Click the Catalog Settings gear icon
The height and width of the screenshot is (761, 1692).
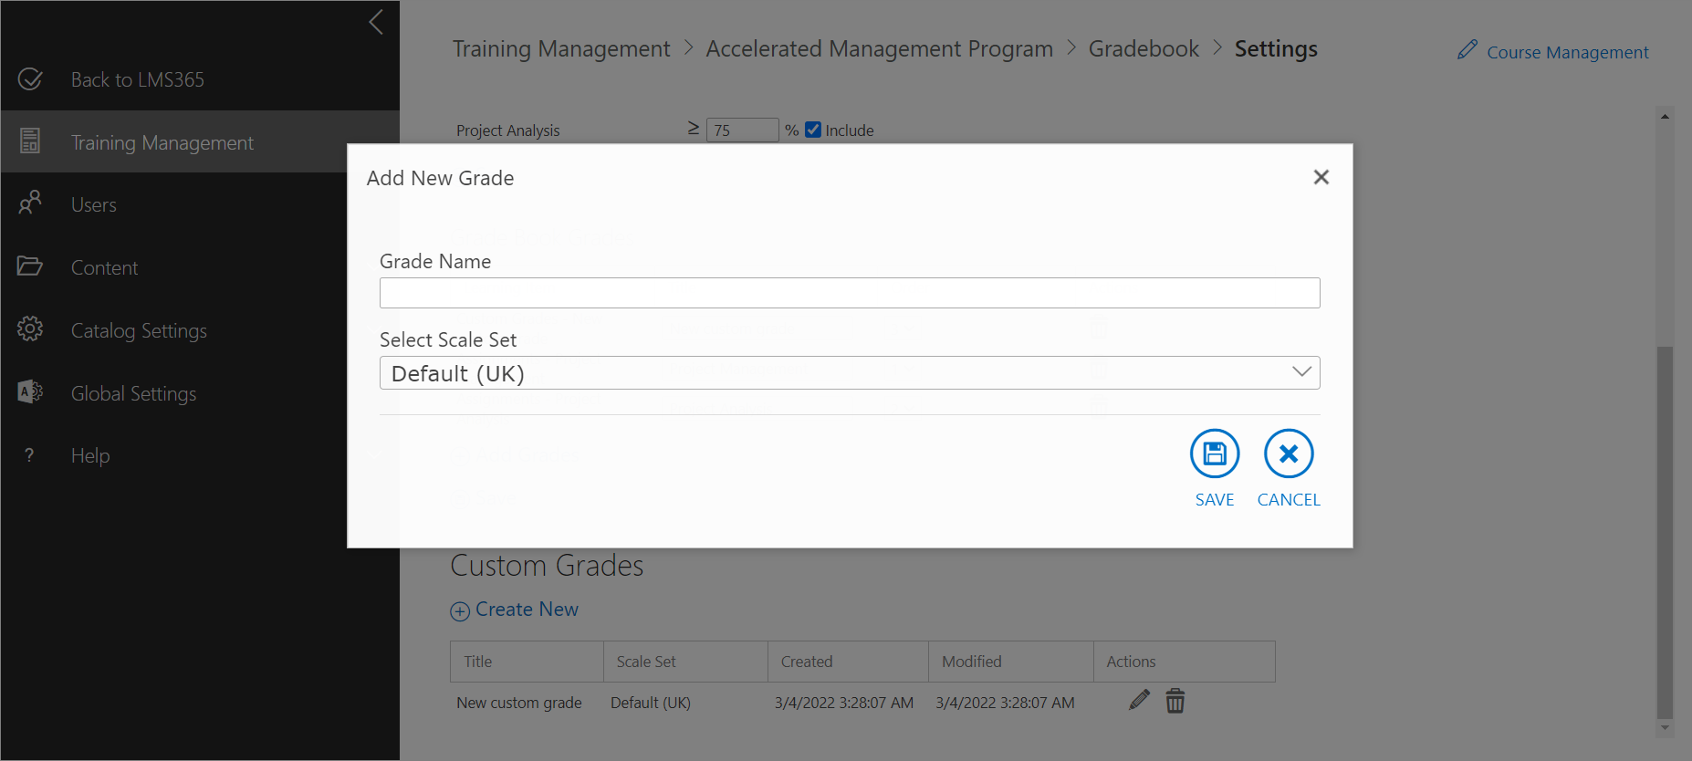tap(30, 329)
